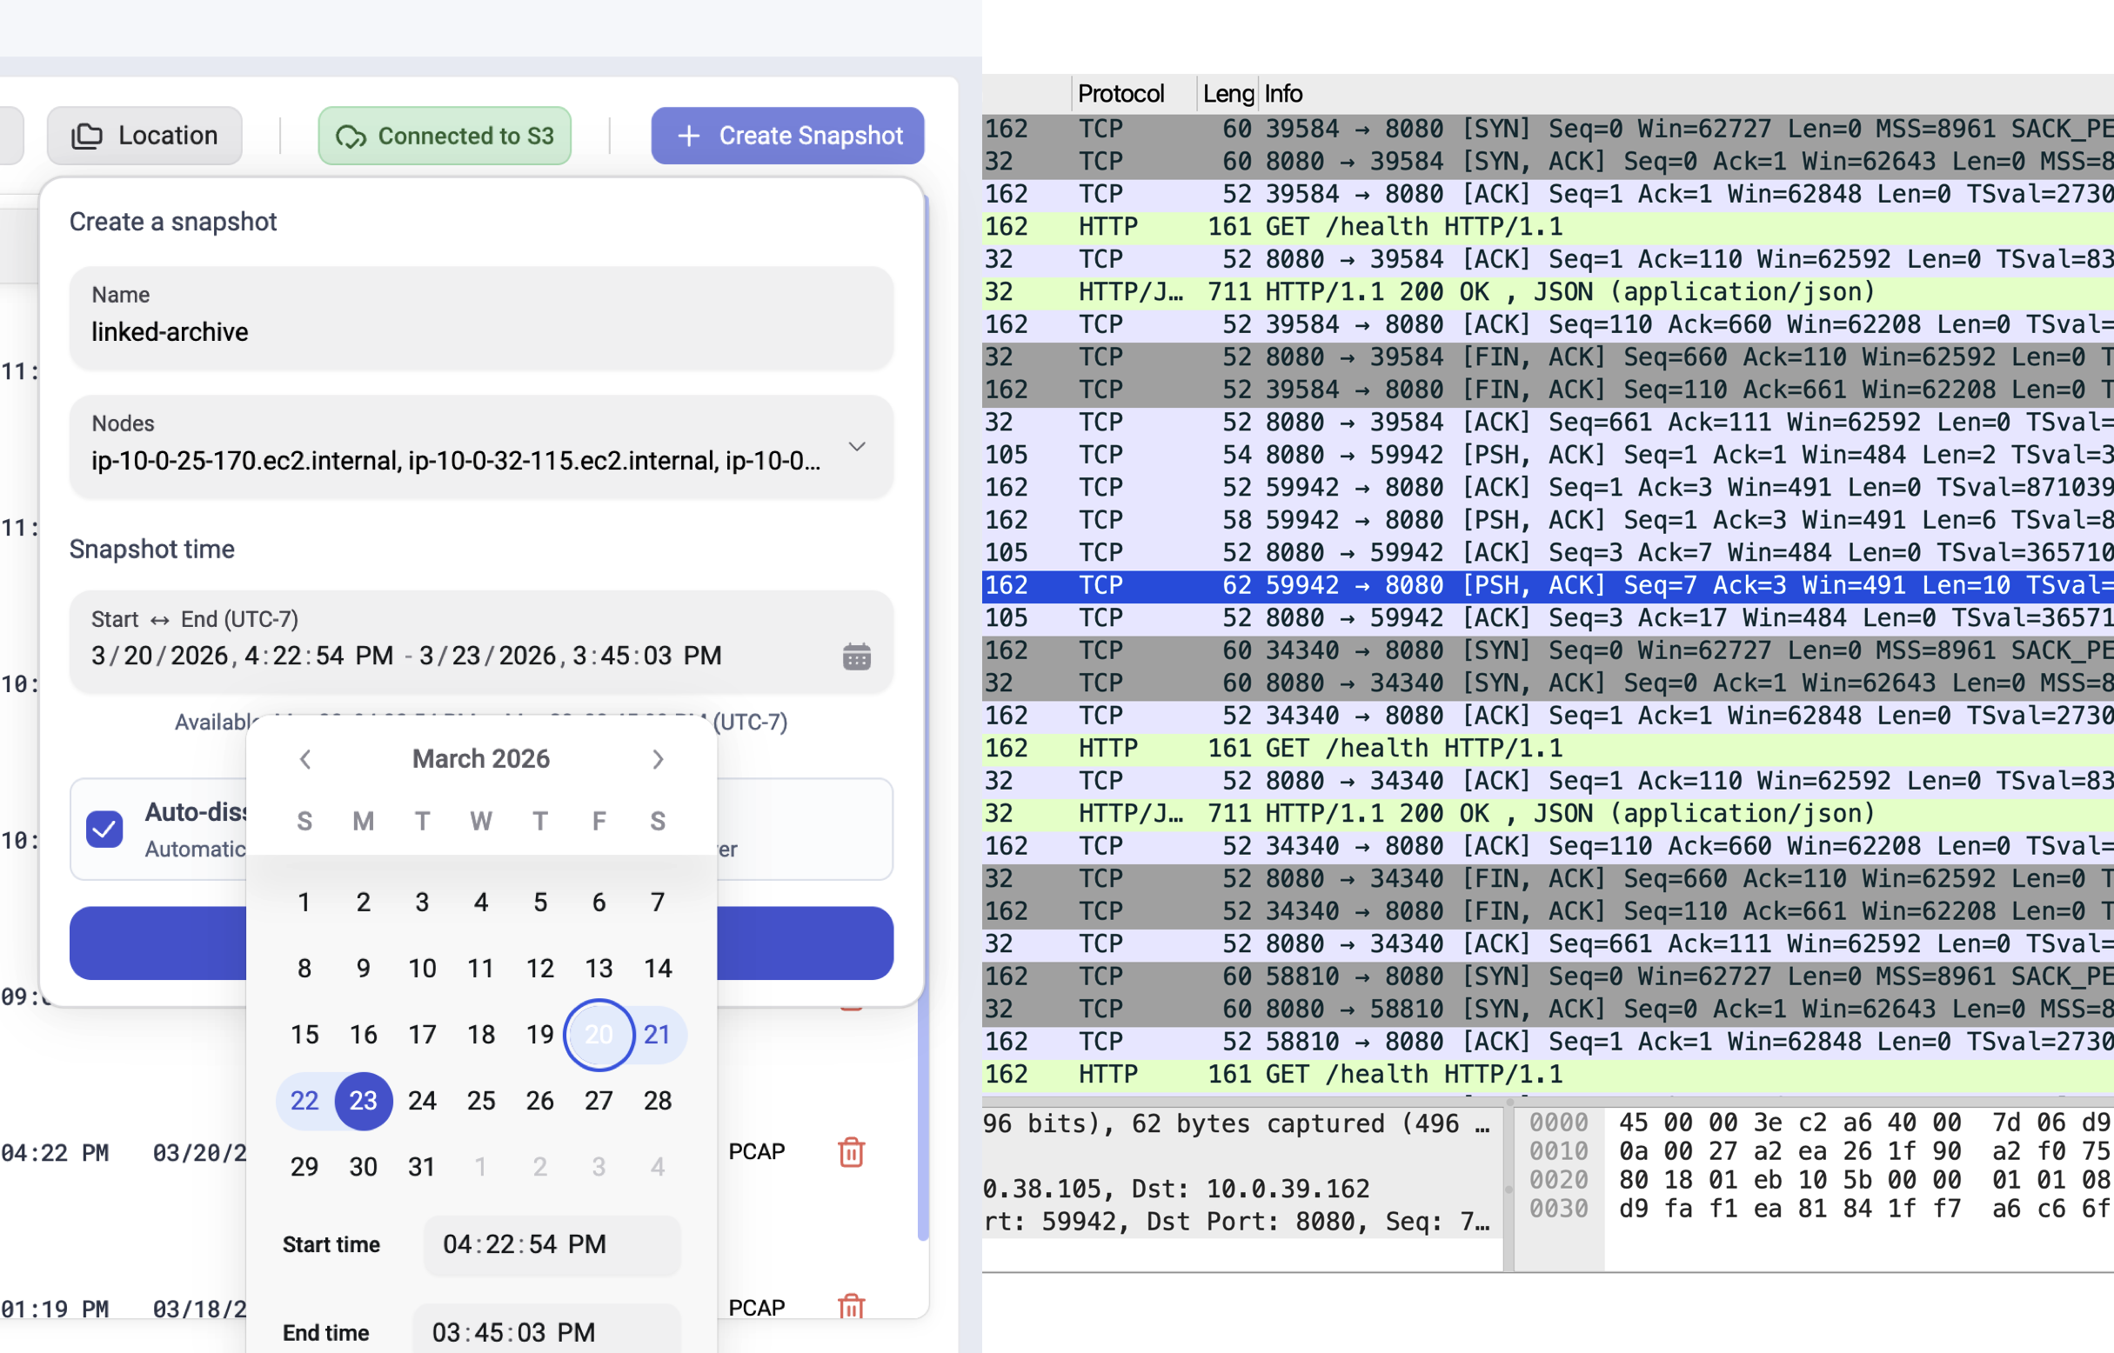Click the cloud icon in Connected to S3
Image resolution: width=2114 pixels, height=1353 pixels.
[x=351, y=137]
